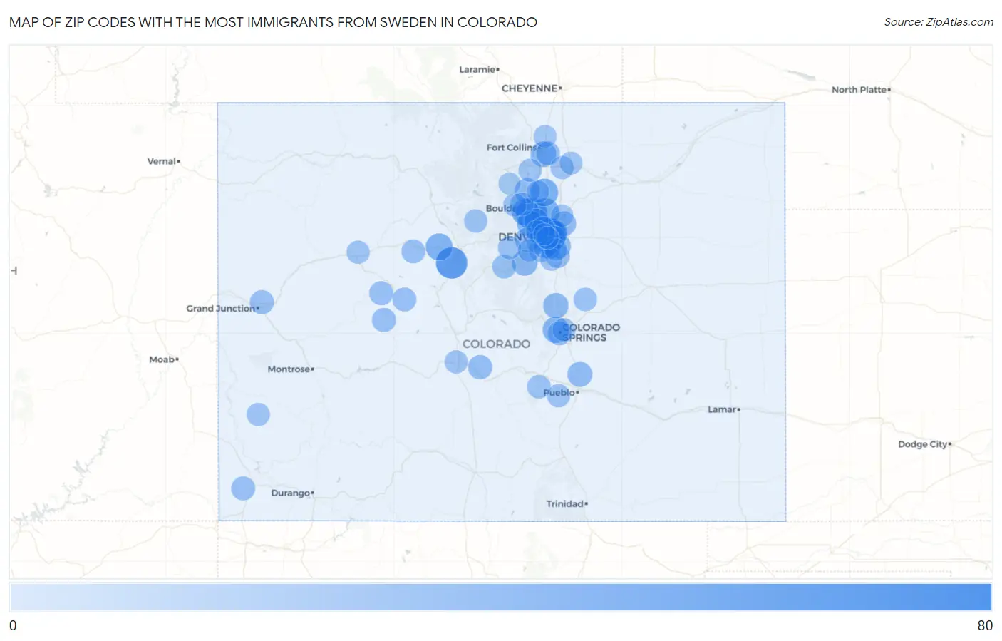Click the Dodge City label

(x=924, y=444)
